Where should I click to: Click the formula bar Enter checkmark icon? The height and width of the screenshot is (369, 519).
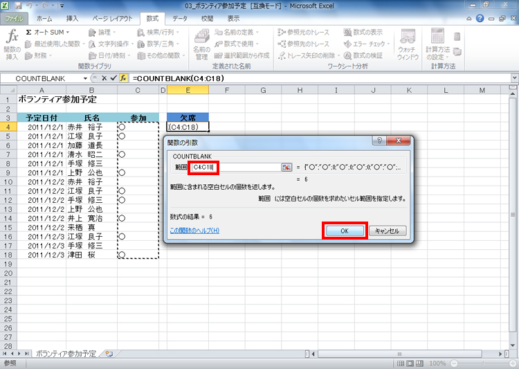coord(113,78)
